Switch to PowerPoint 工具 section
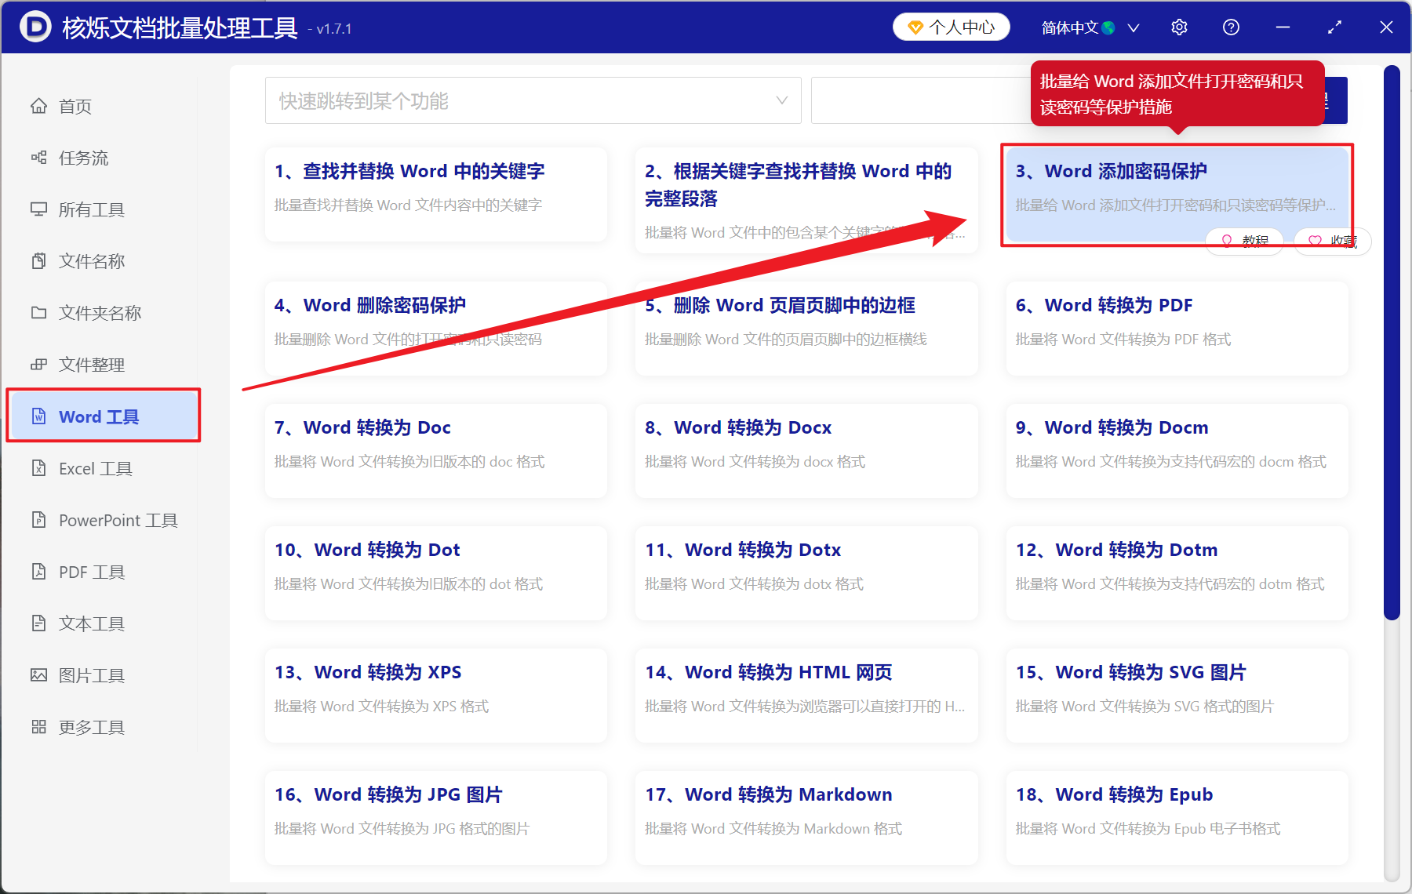Screen dimensions: 1412x894 pos(115,520)
